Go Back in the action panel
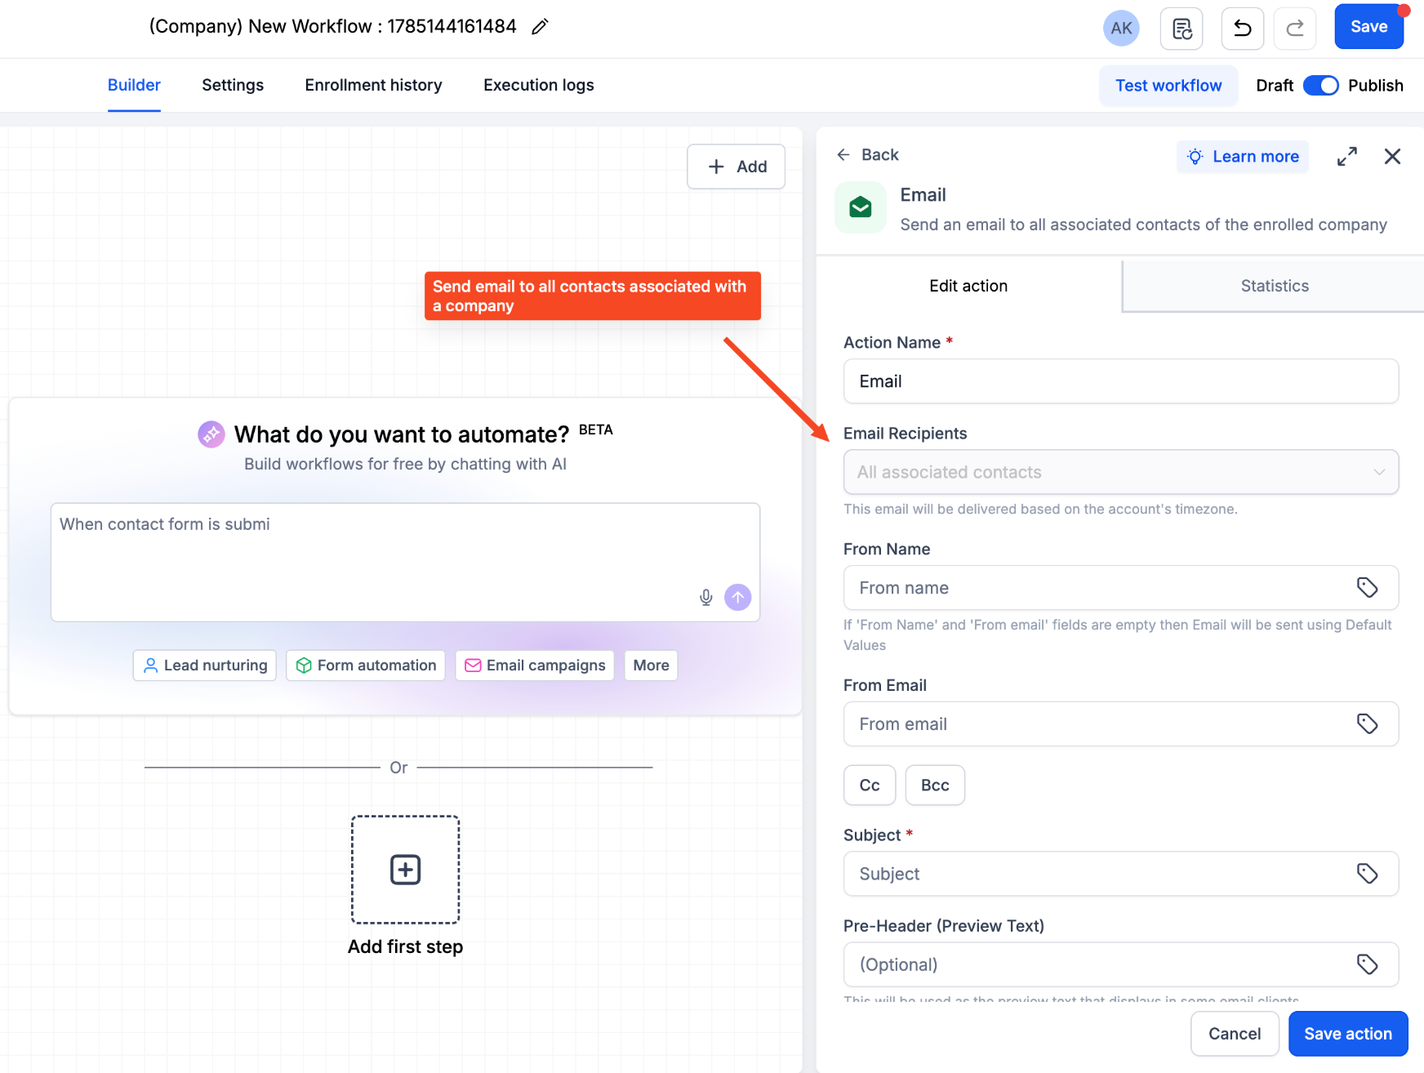The image size is (1424, 1073). [868, 154]
